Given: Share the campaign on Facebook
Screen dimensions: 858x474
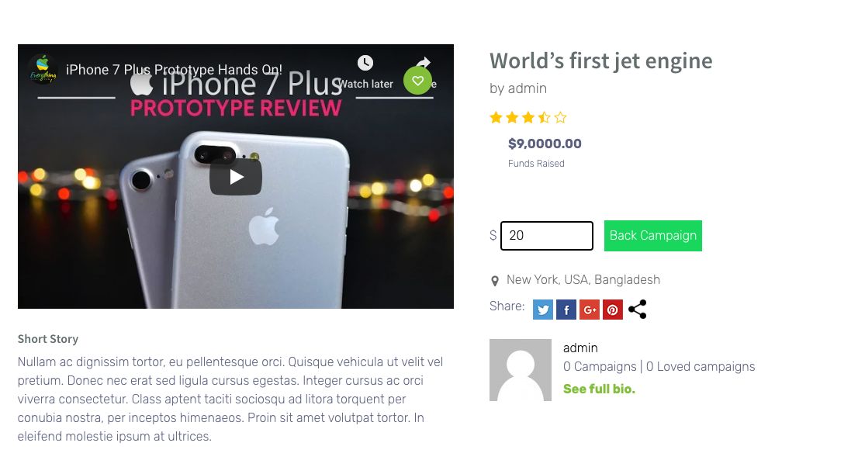Looking at the screenshot, I should 566,310.
